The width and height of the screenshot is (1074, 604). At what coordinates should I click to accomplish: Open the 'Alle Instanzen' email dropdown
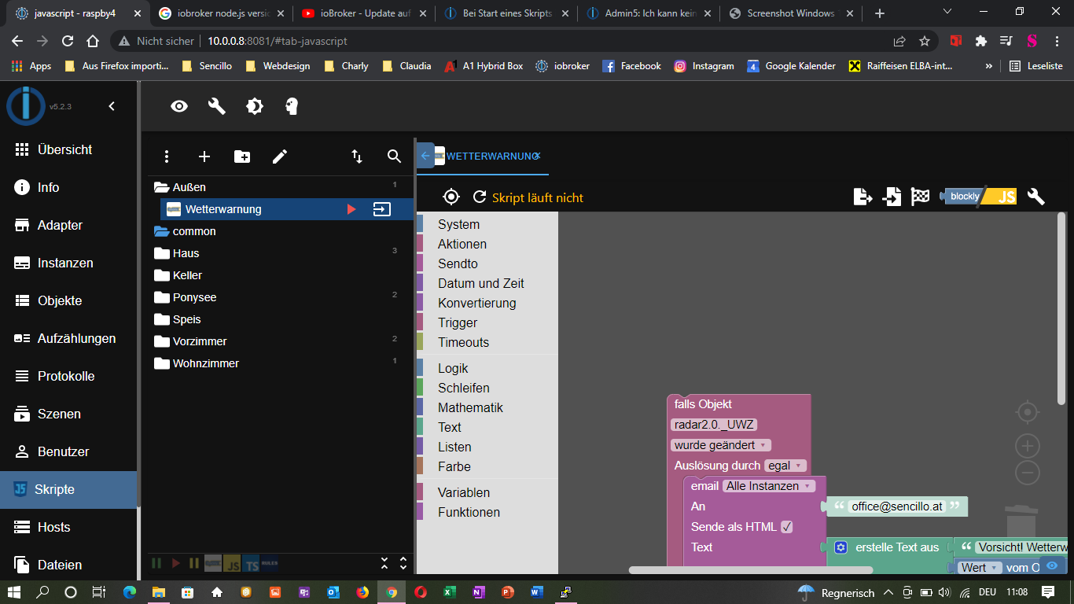pos(769,486)
